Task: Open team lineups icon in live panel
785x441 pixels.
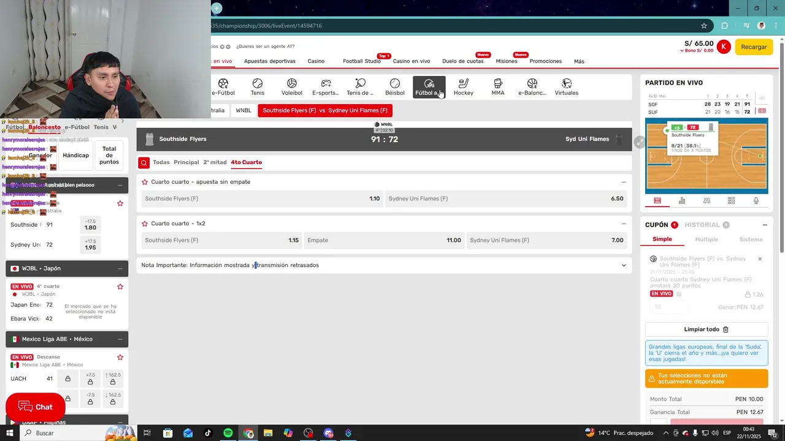Action: 706,200
